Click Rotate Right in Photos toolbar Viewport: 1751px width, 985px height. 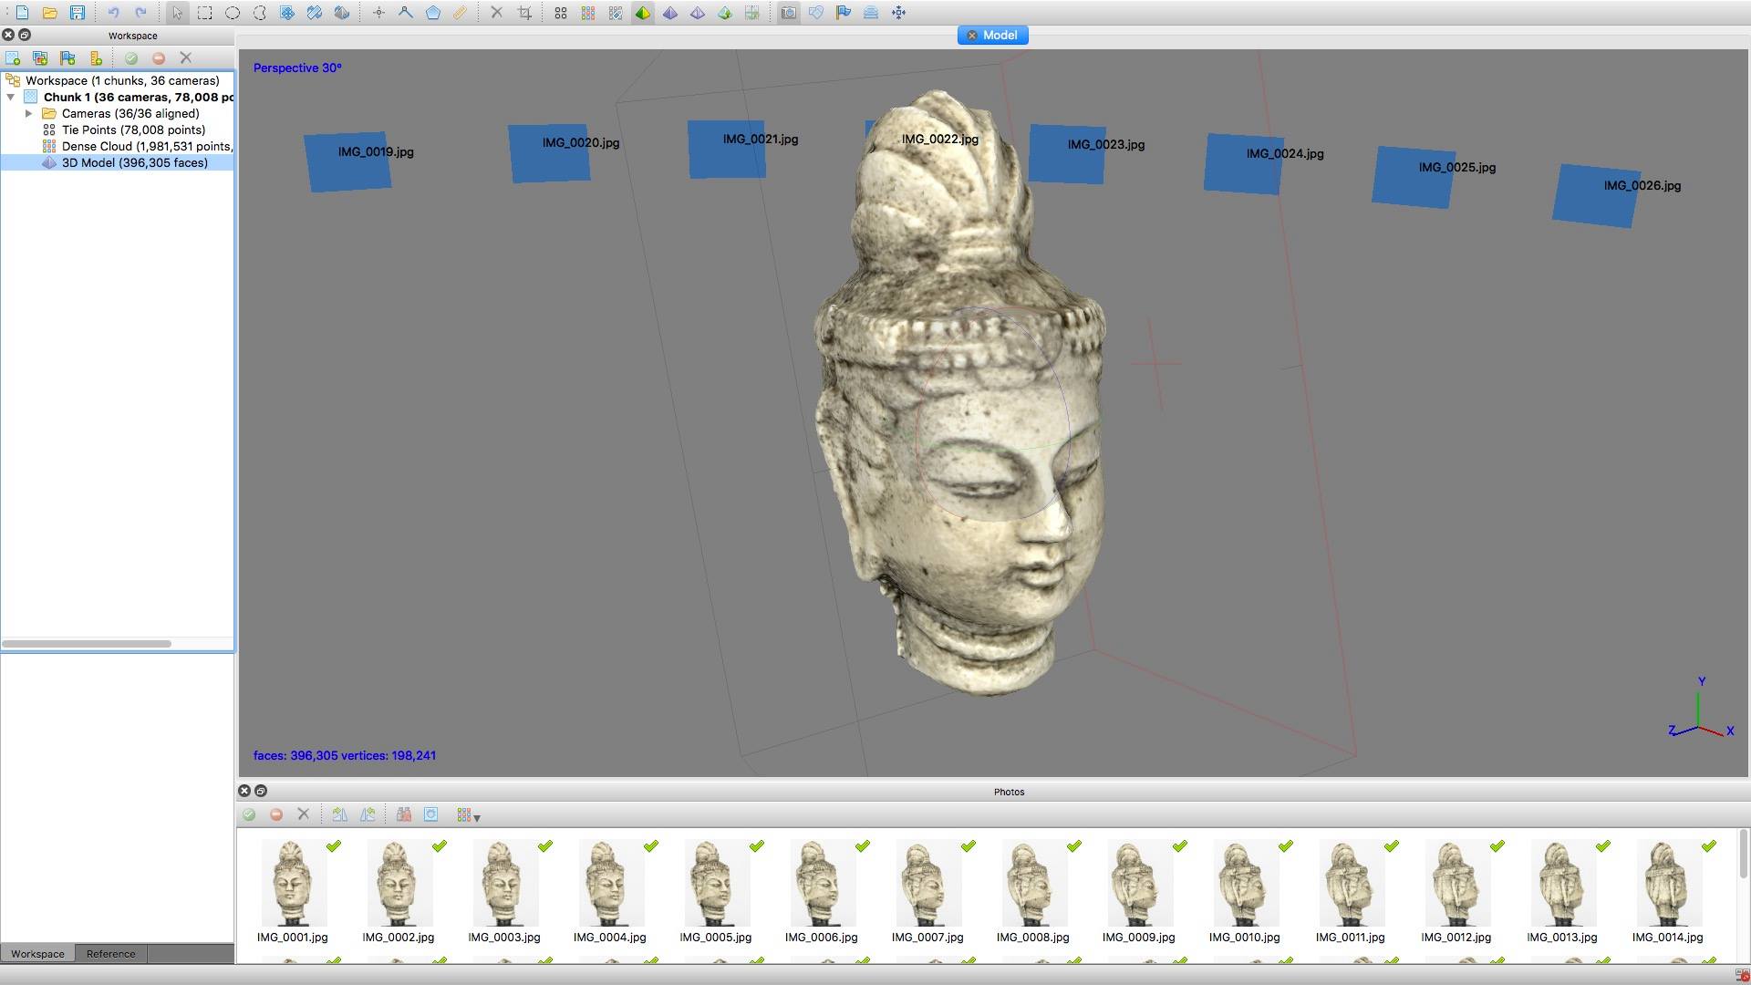(x=340, y=814)
